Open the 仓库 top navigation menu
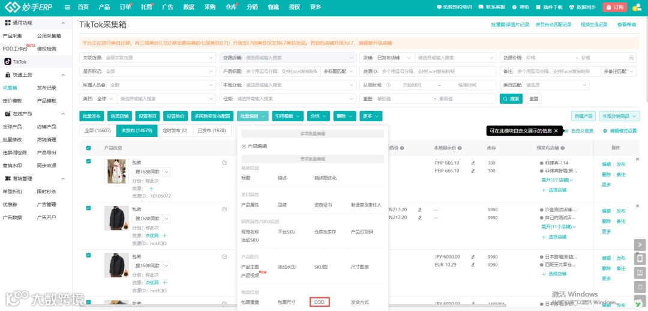This screenshot has height=311, width=648. 231,7
